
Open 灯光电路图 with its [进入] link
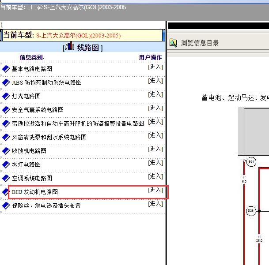coord(155,94)
